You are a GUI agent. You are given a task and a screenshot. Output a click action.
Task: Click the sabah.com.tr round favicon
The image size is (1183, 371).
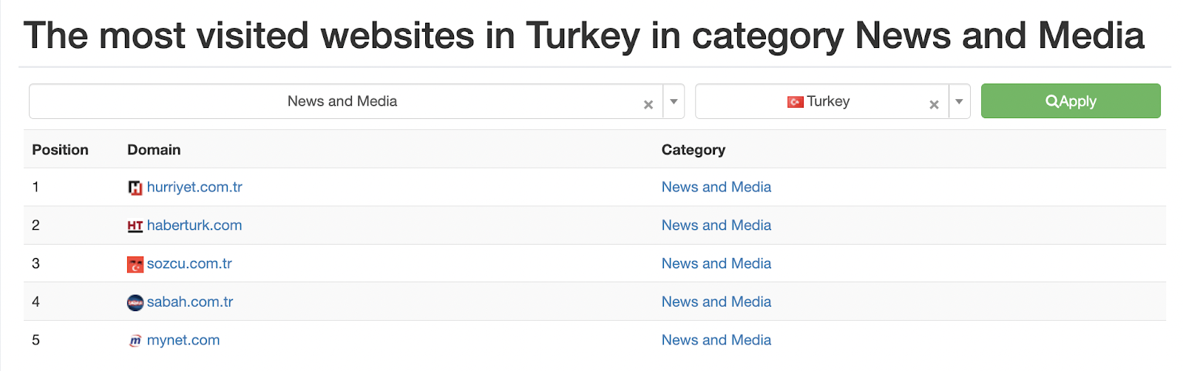[x=135, y=303]
